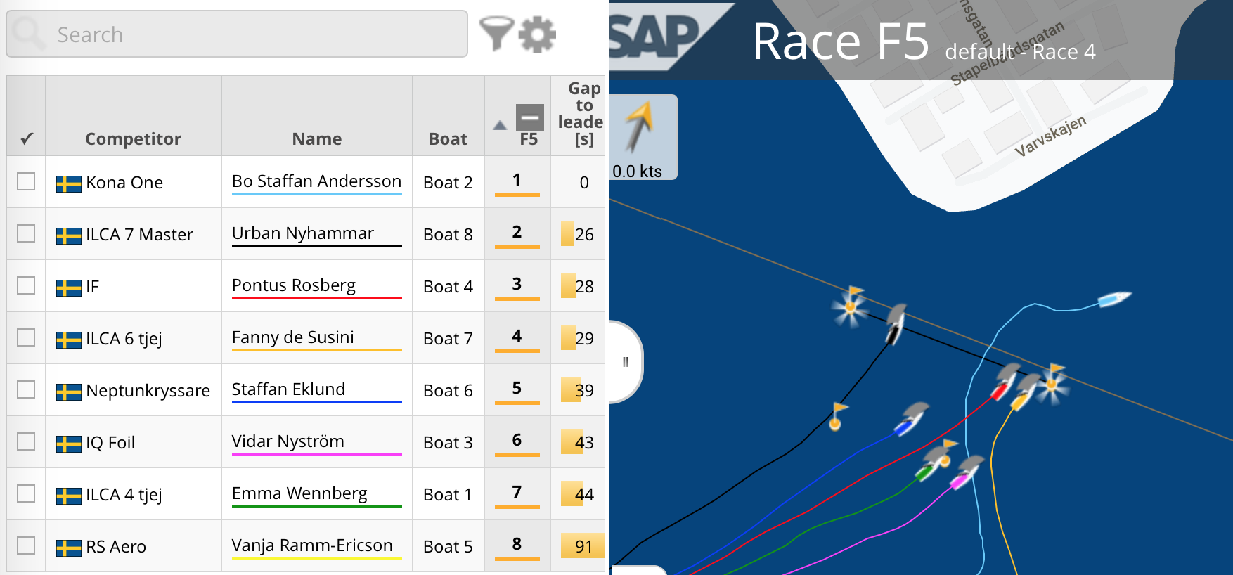
Task: Select the black boat near start line
Action: point(894,325)
